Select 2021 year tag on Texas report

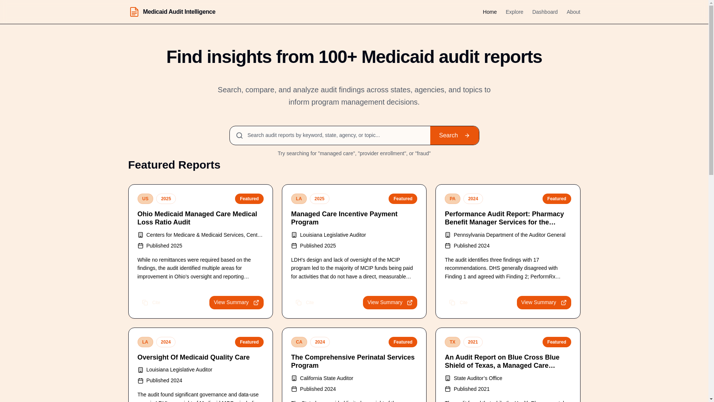pyautogui.click(x=473, y=342)
